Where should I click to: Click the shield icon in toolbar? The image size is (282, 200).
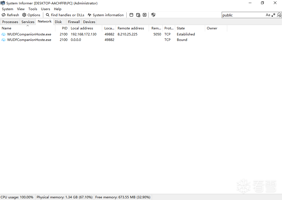coord(153,15)
